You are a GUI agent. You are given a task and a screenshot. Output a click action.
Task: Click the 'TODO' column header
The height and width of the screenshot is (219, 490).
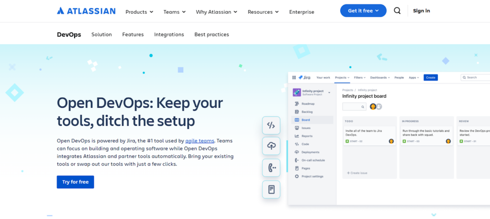(x=349, y=121)
